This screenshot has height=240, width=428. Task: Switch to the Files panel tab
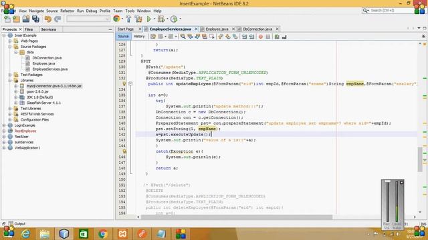(28, 29)
